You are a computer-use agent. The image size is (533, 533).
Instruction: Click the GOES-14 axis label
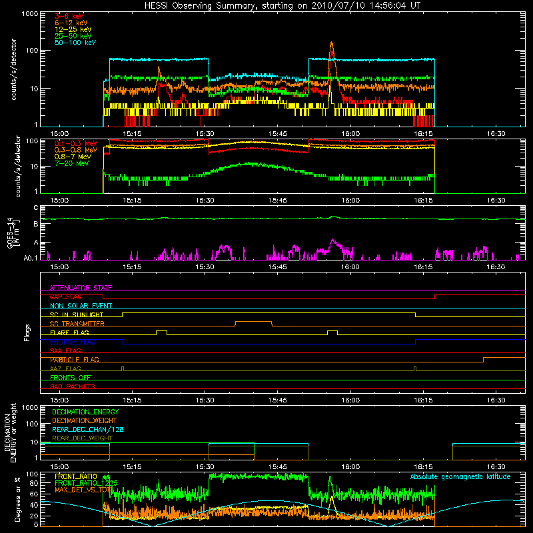13,233
